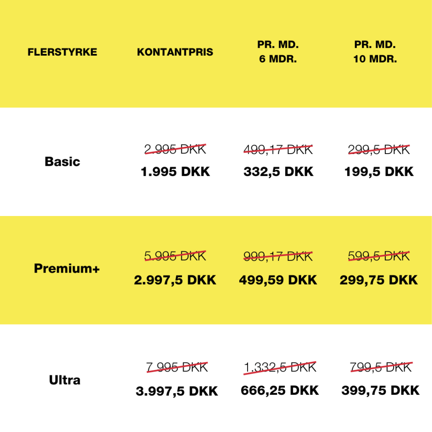Click the 499,59 DKK monthly price

click(278, 280)
